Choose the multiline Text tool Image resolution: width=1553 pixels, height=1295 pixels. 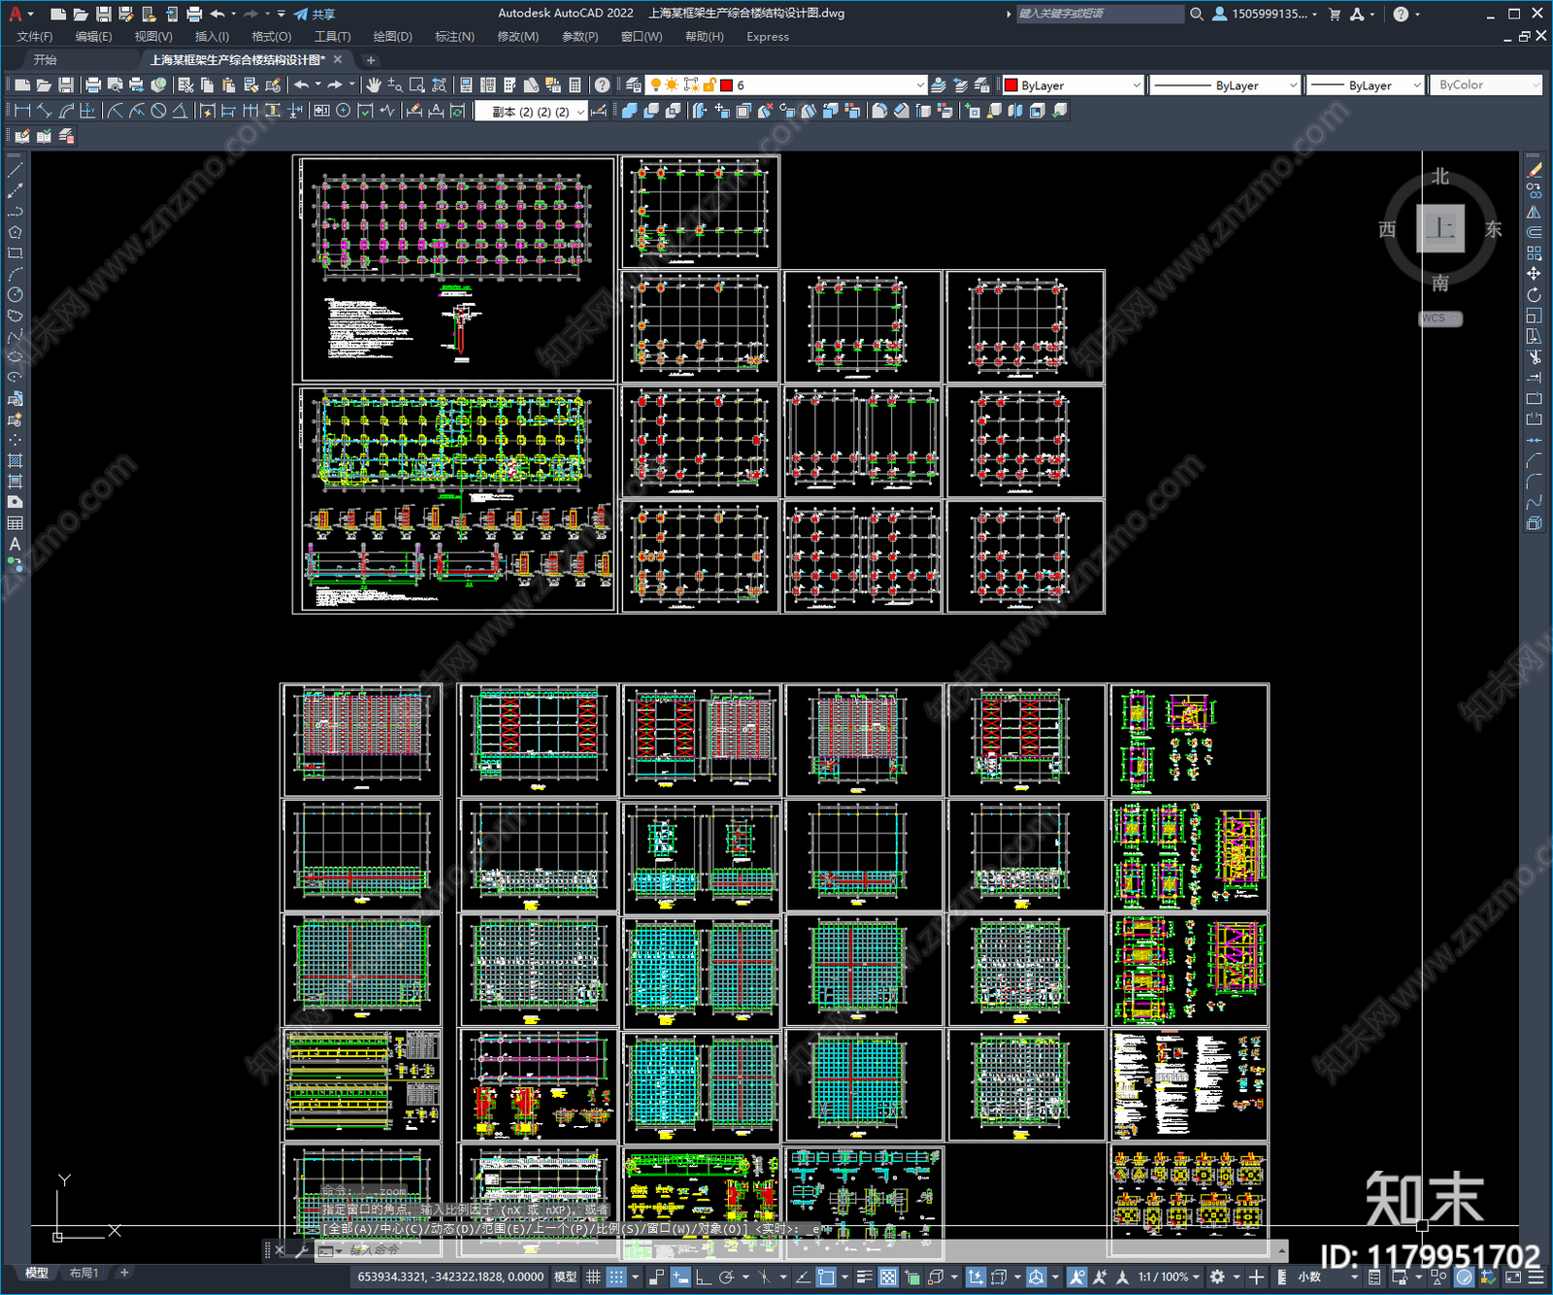tap(15, 545)
